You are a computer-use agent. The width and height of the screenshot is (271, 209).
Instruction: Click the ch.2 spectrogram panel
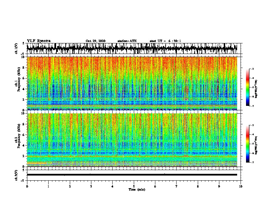click(132, 140)
